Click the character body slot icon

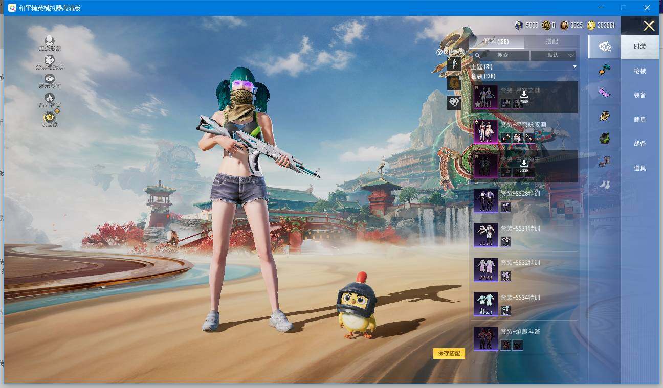[x=454, y=64]
